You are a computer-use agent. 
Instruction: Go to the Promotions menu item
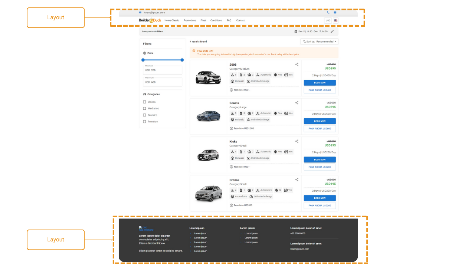(190, 20)
